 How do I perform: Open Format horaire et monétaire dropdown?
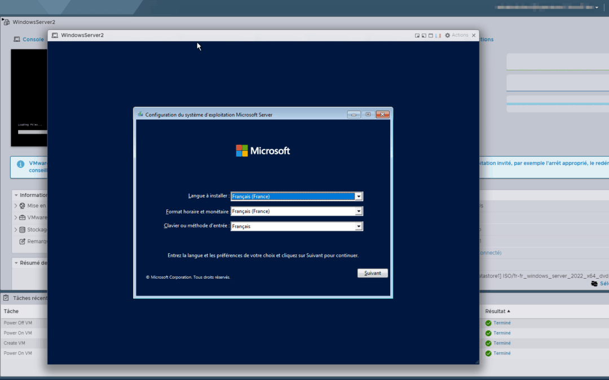click(x=359, y=211)
